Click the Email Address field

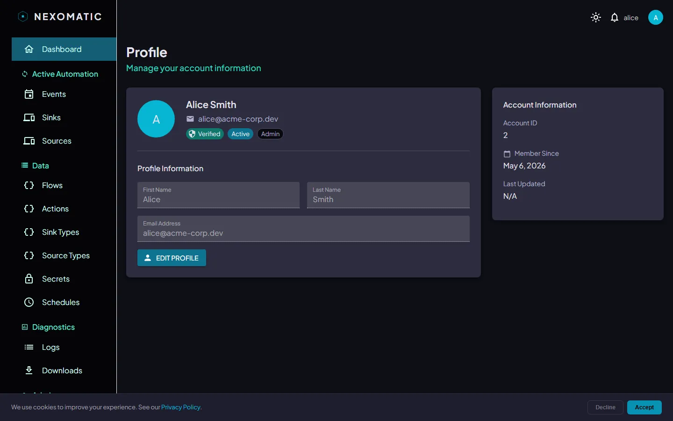coord(303,229)
